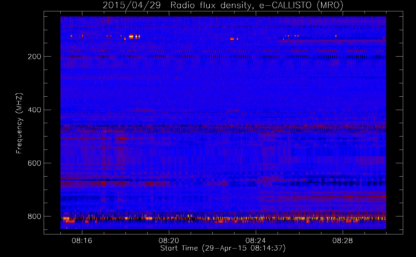Pick the "08:28" time tick label
416x257 pixels.
(x=343, y=241)
